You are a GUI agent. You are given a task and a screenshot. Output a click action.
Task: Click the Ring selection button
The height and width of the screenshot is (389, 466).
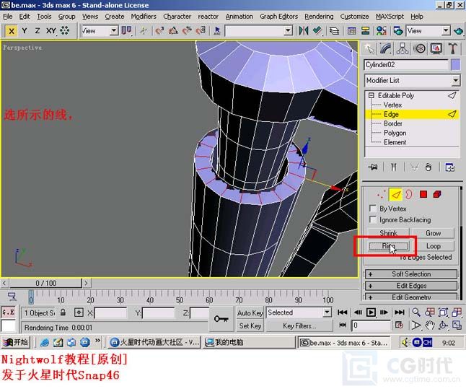pyautogui.click(x=388, y=246)
